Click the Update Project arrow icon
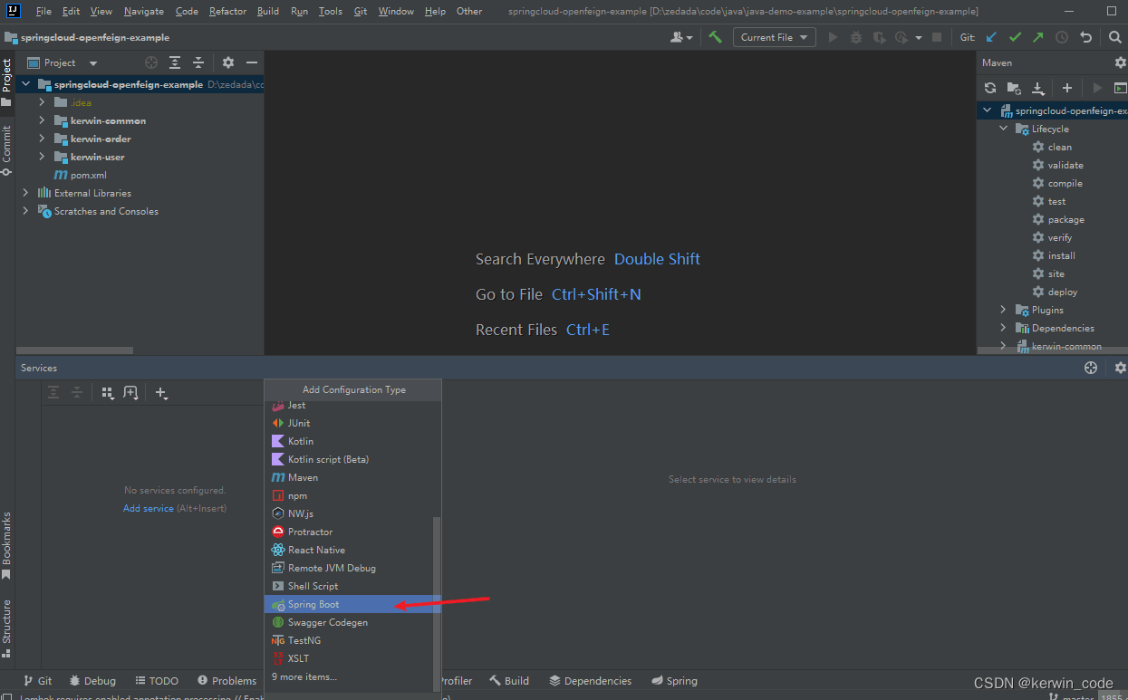This screenshot has height=700, width=1128. point(989,37)
